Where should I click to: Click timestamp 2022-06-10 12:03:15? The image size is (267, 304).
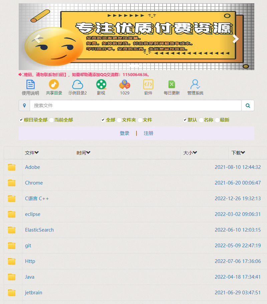(x=238, y=230)
